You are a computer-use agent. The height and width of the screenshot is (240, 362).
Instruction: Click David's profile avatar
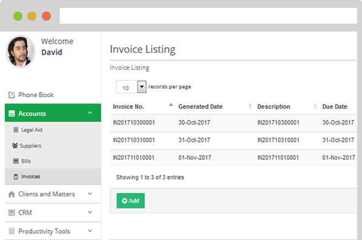(21, 52)
